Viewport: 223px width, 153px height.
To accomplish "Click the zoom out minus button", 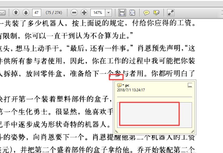I will (x=74, y=13).
